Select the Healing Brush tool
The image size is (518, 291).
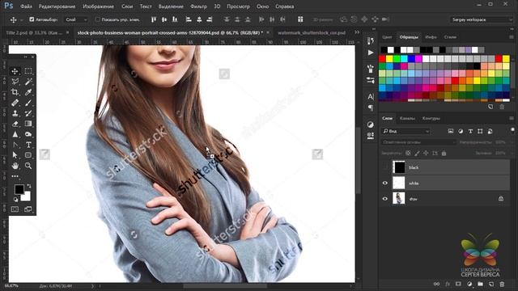(x=15, y=103)
